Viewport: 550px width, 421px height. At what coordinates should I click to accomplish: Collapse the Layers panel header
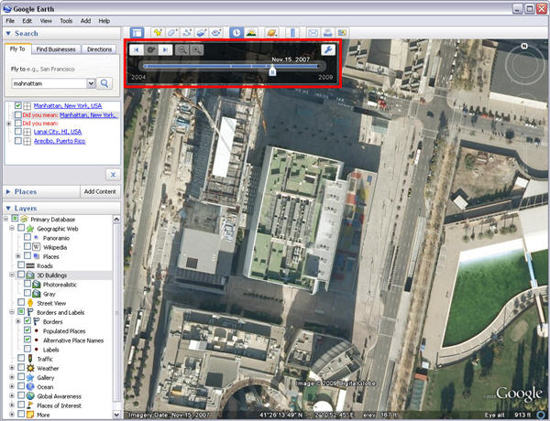7,208
